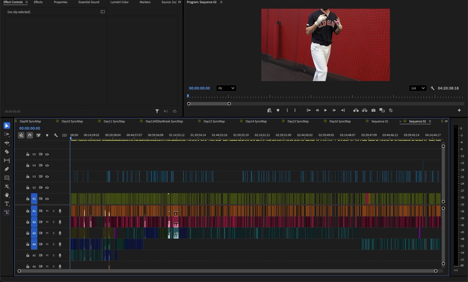Open Program monitor wrench settings
Viewport: 468px width, 282px height.
point(433,88)
